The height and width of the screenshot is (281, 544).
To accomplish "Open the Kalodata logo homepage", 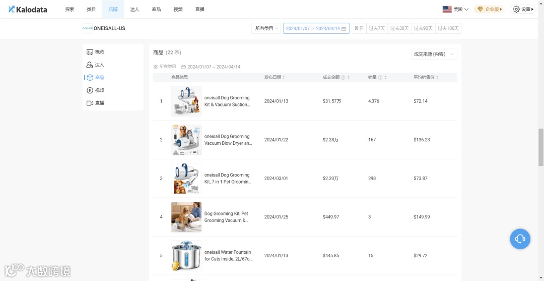I will point(28,10).
